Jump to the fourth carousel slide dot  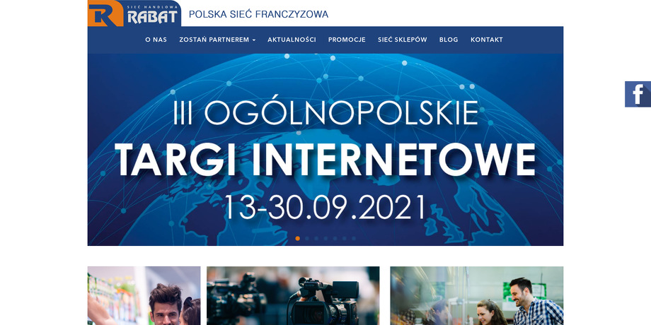point(325,238)
